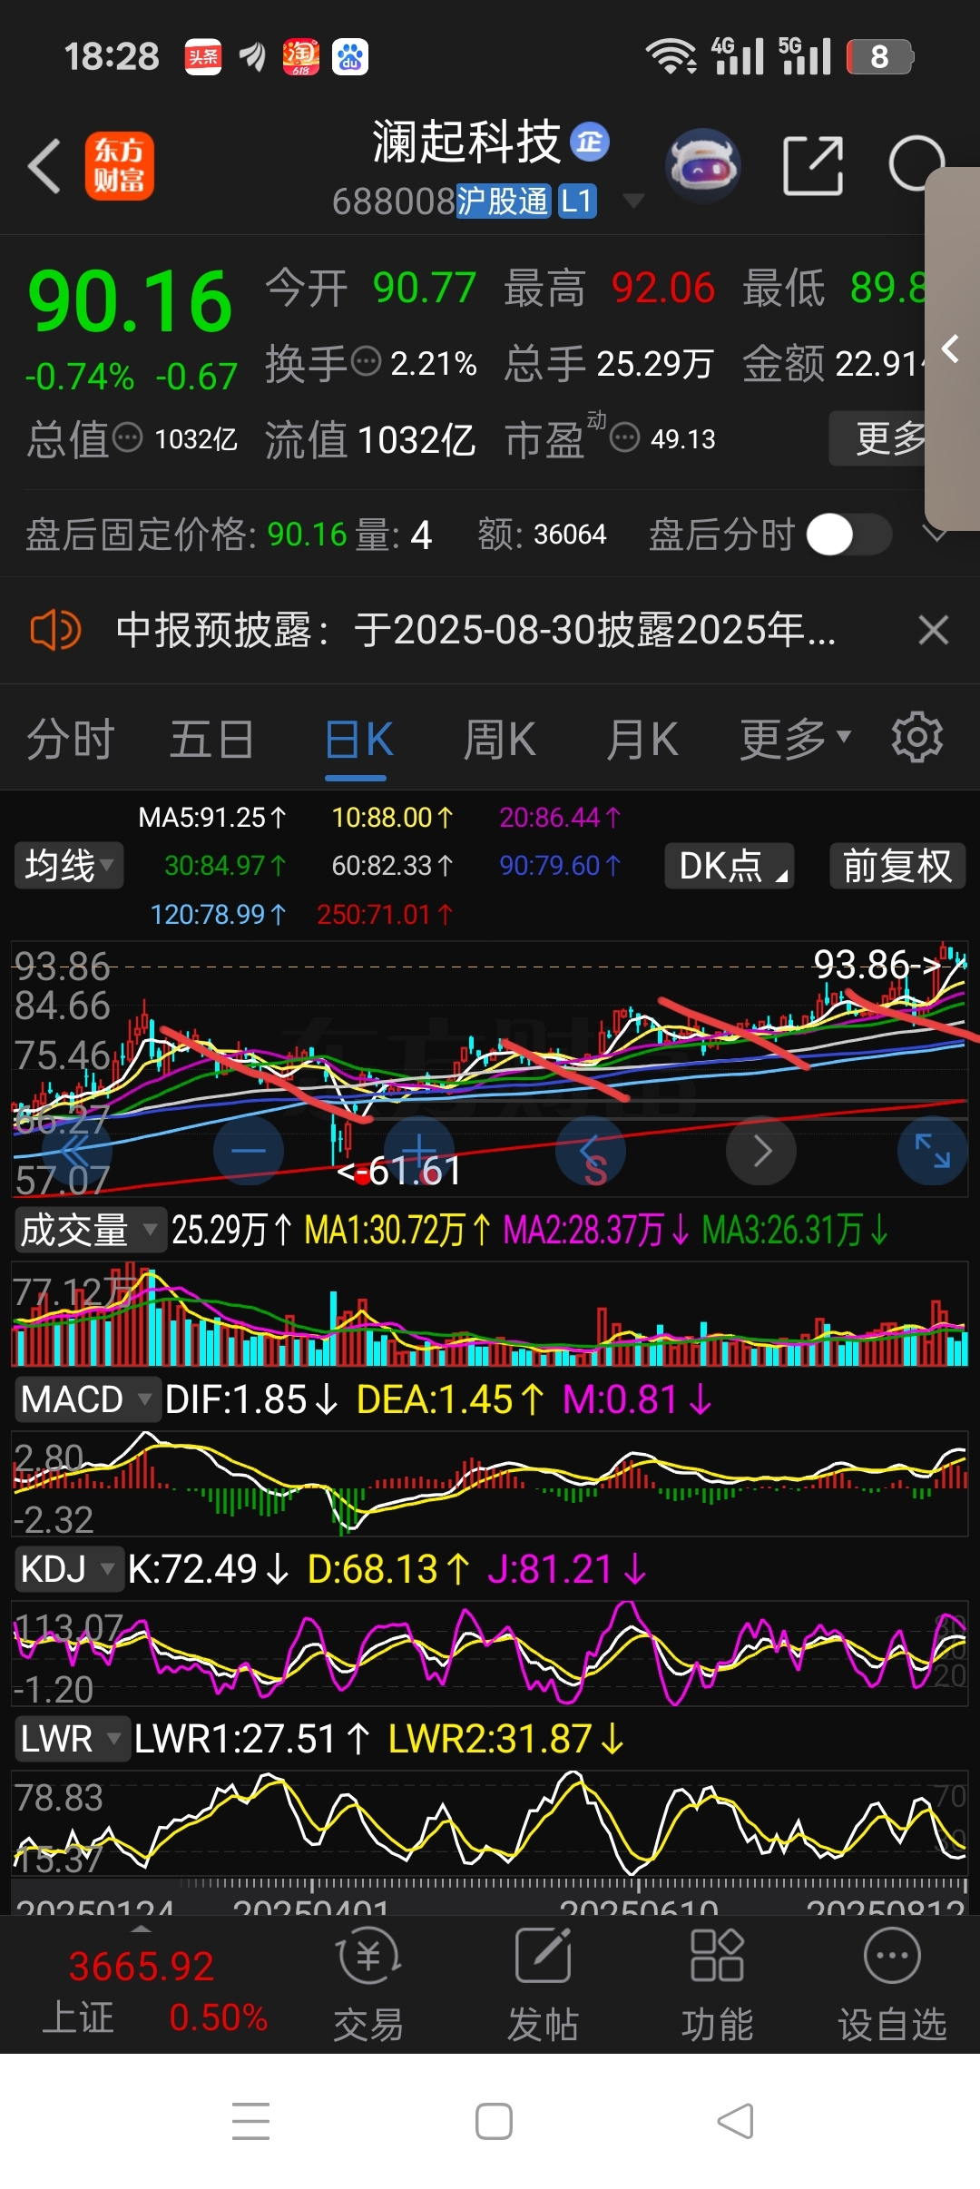Expand chart to fullscreen icon
The height and width of the screenshot is (2189, 980).
pyautogui.click(x=932, y=1151)
